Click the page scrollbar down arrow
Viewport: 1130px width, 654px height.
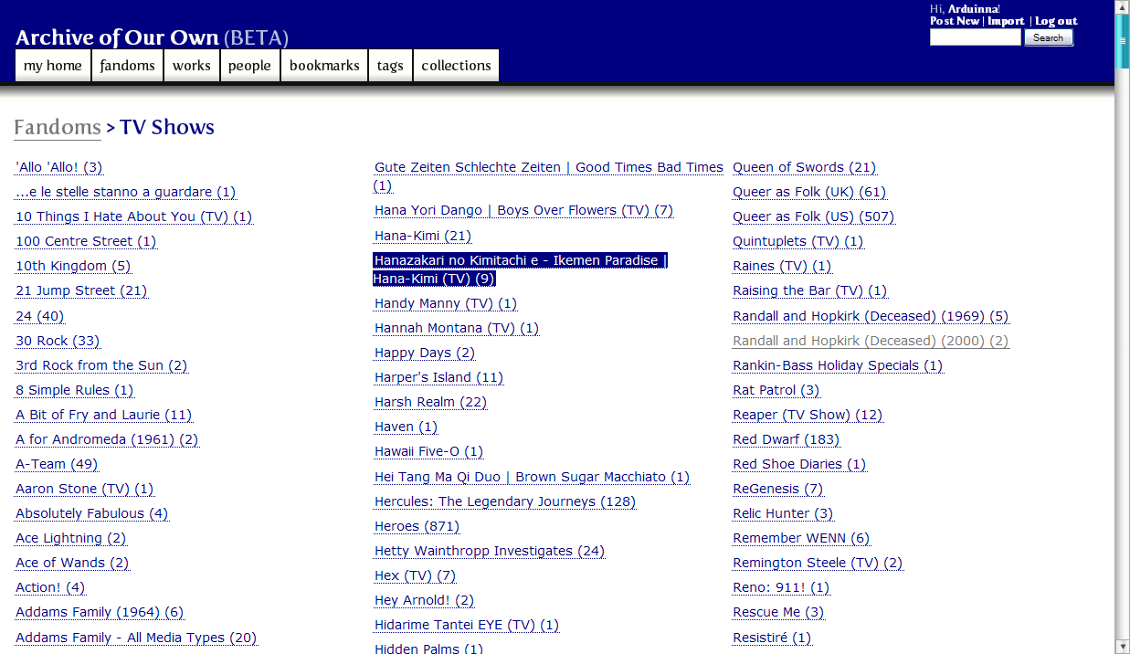1123,647
